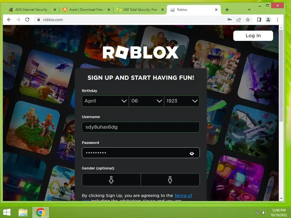291x218 pixels.
Task: Click the Username input field
Action: pos(141,127)
